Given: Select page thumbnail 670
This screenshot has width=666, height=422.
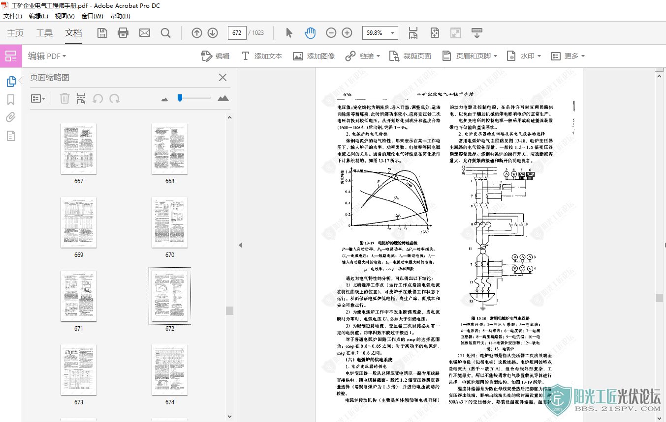Looking at the screenshot, I should (170, 222).
